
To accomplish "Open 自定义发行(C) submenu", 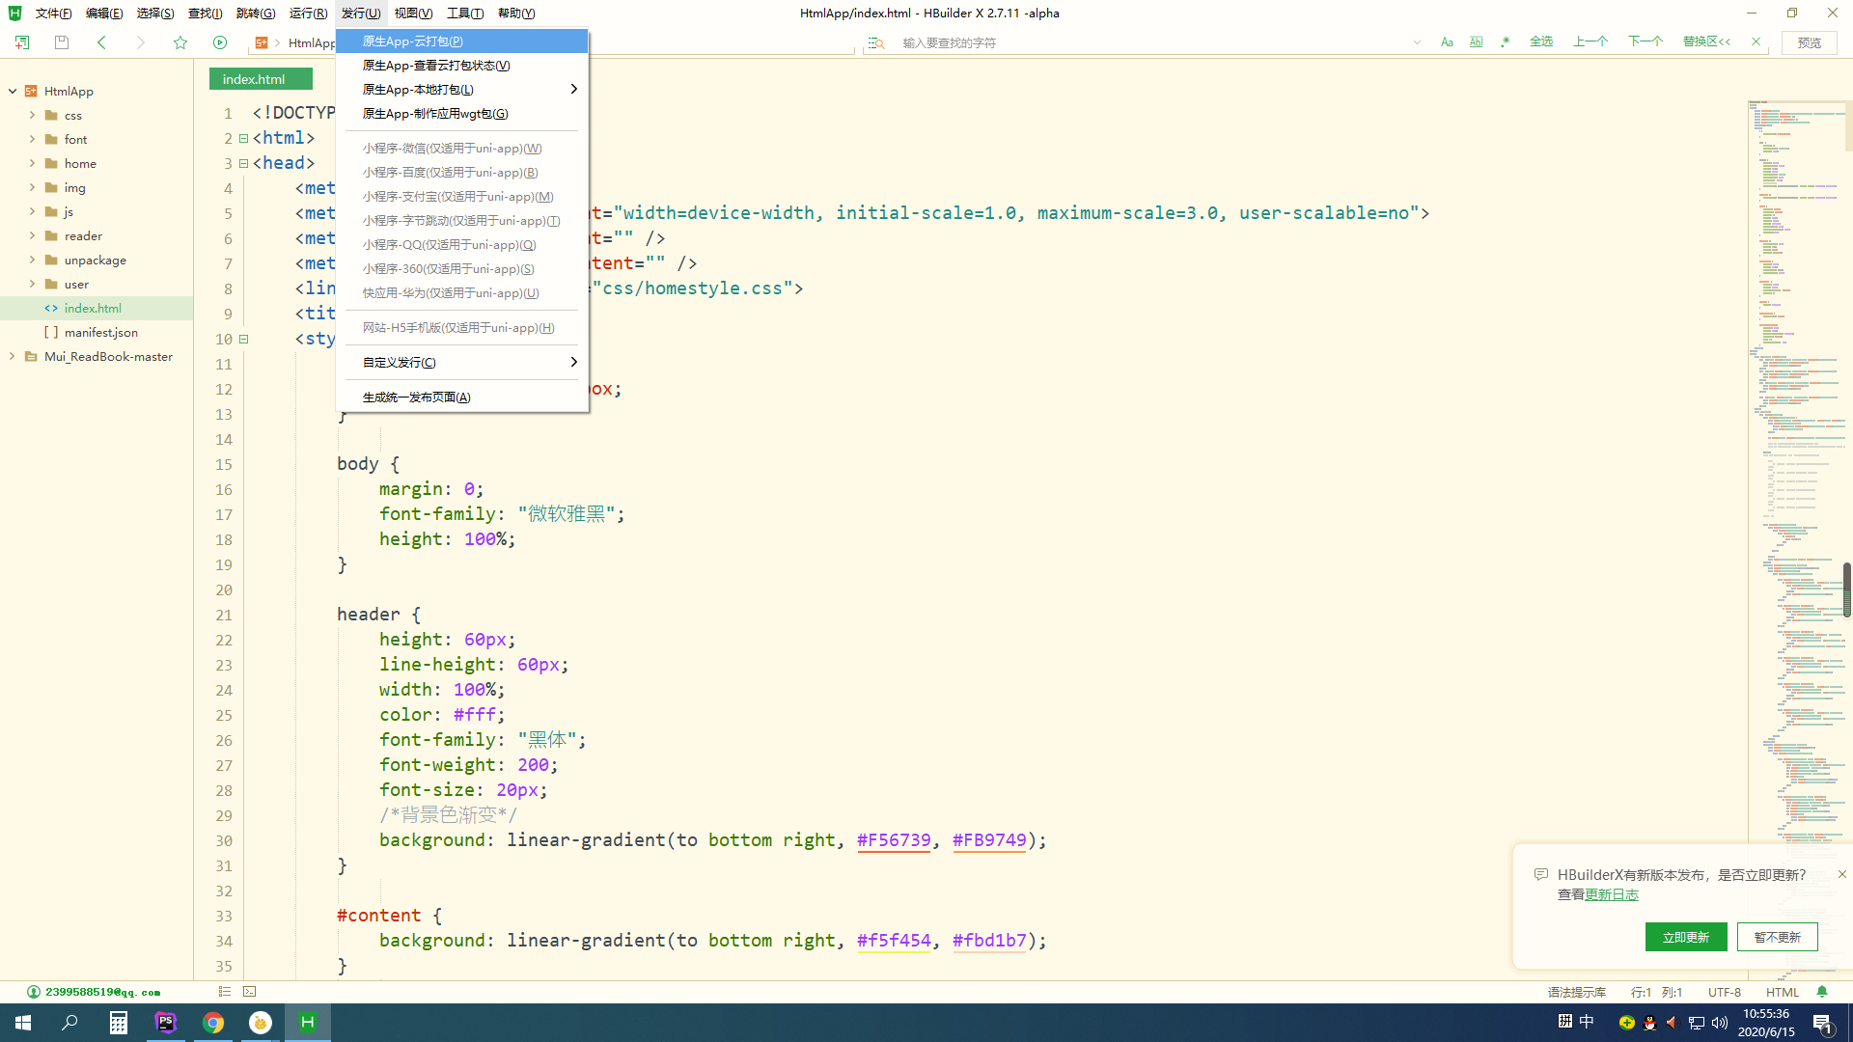I will coord(461,363).
